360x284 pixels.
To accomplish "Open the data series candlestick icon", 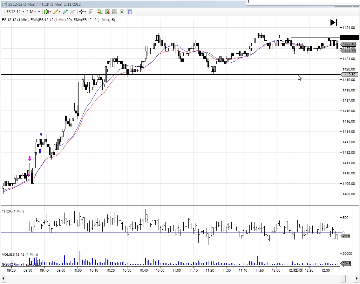I will (107, 12).
